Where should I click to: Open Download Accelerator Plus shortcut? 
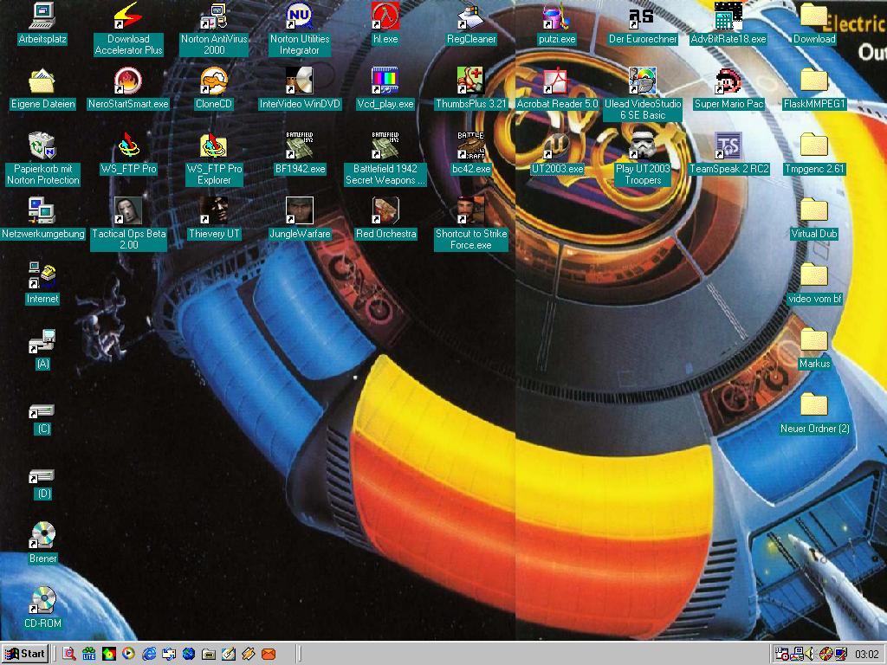(x=128, y=29)
